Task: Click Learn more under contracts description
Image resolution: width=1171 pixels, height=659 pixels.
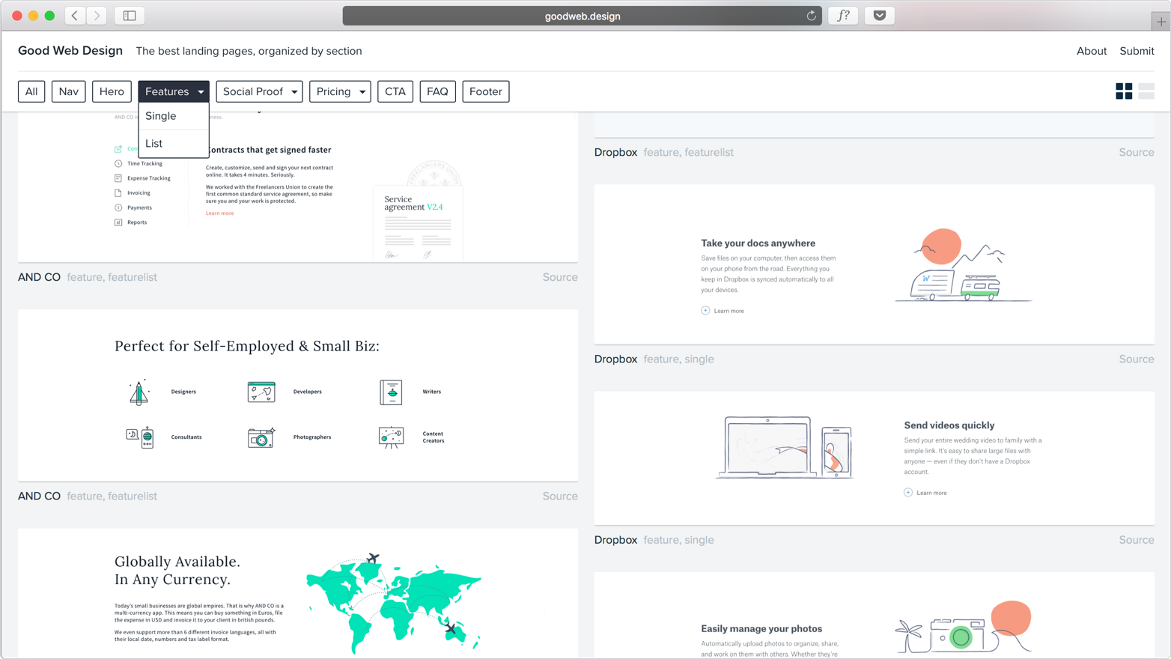Action: pyautogui.click(x=220, y=213)
